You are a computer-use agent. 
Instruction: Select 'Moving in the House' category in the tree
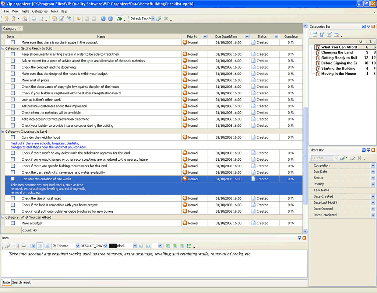tap(338, 74)
